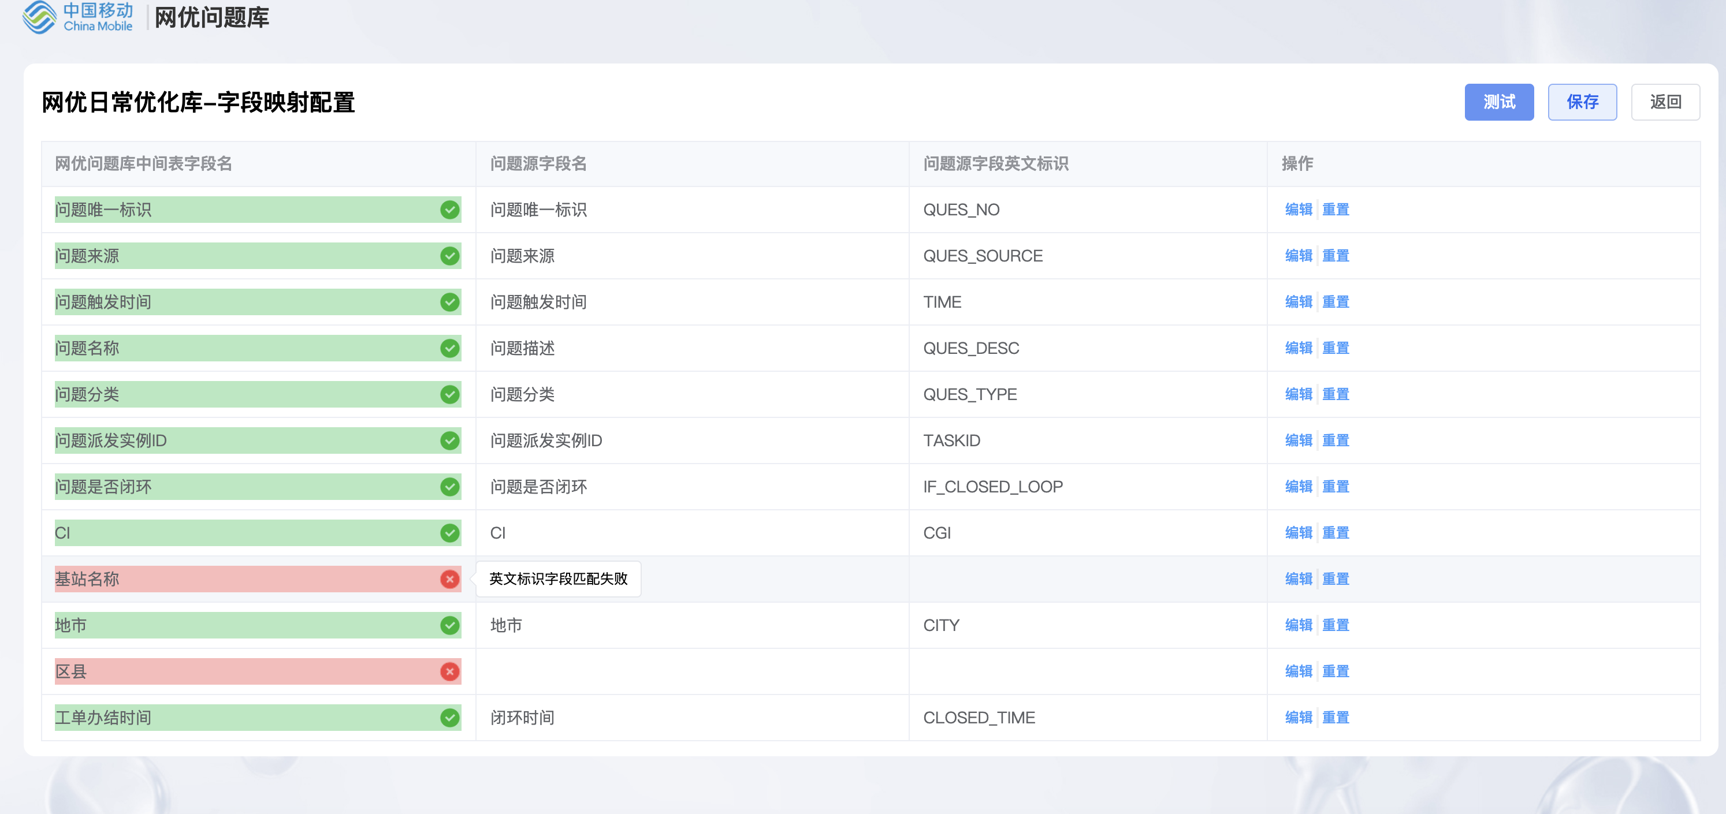Click the 返回 menu item
Screen dimensions: 1726x814
[x=1662, y=102]
